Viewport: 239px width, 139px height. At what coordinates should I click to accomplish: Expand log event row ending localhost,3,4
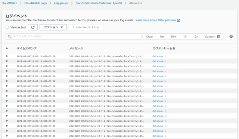[x=7, y=76]
